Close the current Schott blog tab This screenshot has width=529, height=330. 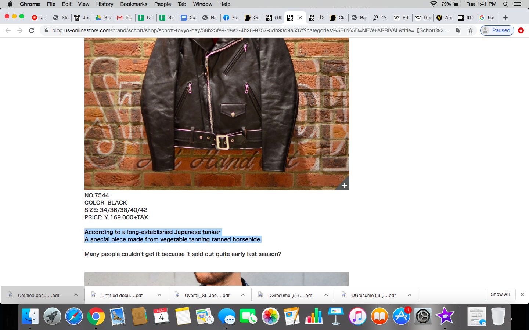coord(300,17)
